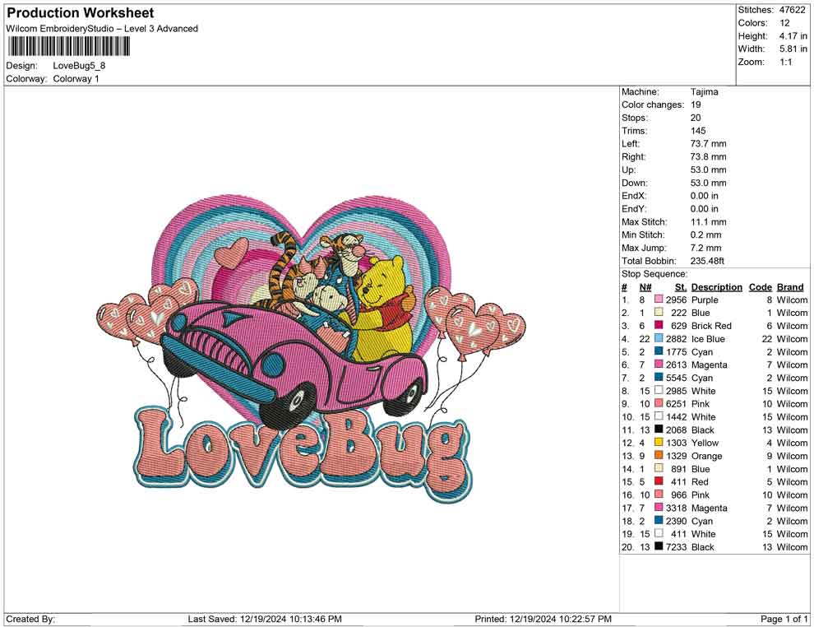This screenshot has height=627, width=814.
Task: Pick the Pink swatch with 6251 stitches
Action: click(x=659, y=404)
